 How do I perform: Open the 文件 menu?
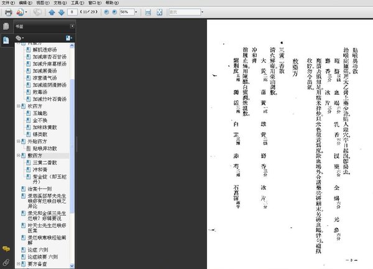point(8,3)
